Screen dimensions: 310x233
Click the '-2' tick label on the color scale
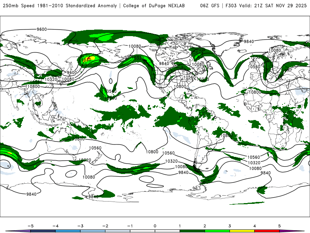pos(105,226)
